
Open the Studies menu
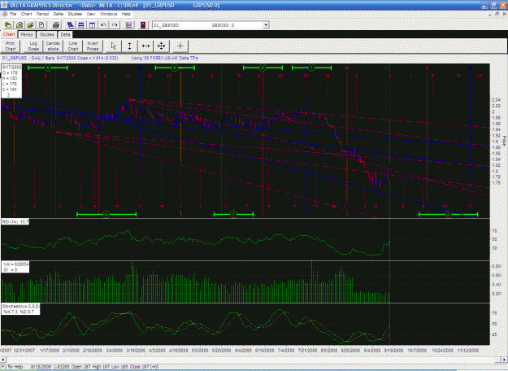75,14
